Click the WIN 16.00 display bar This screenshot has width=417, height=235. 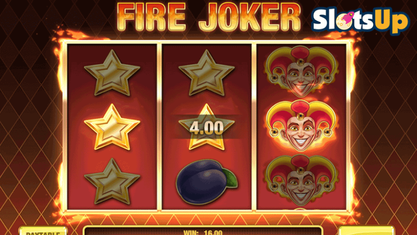[x=203, y=231]
